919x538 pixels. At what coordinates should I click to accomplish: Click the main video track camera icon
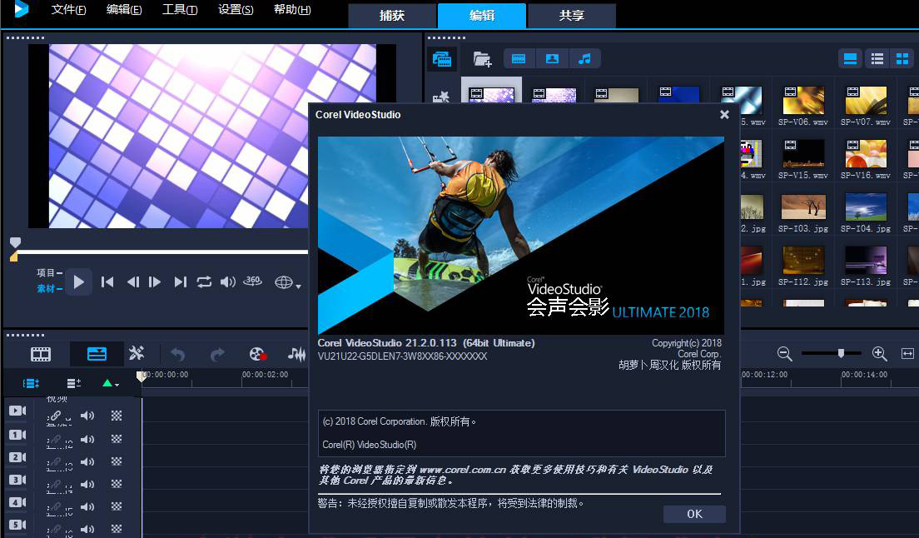point(17,411)
